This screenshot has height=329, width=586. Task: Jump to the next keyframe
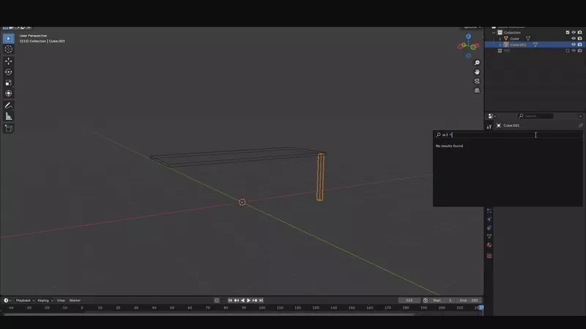click(255, 300)
